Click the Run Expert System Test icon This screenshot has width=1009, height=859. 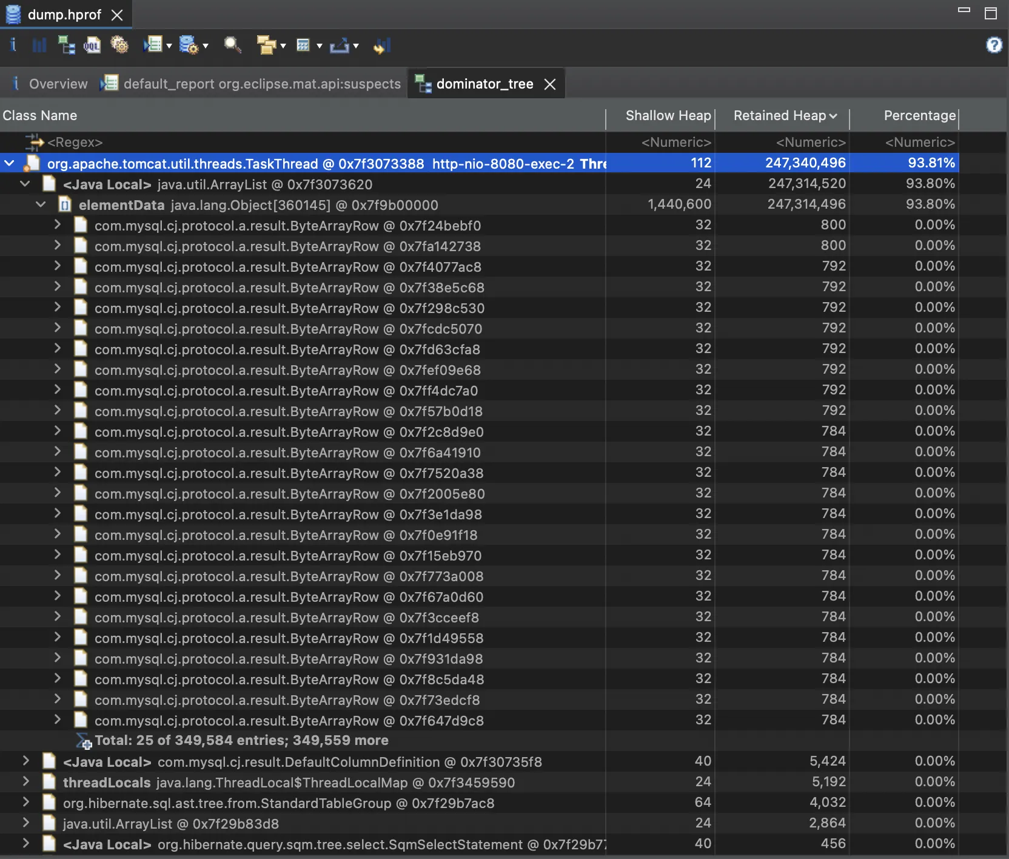click(x=153, y=45)
